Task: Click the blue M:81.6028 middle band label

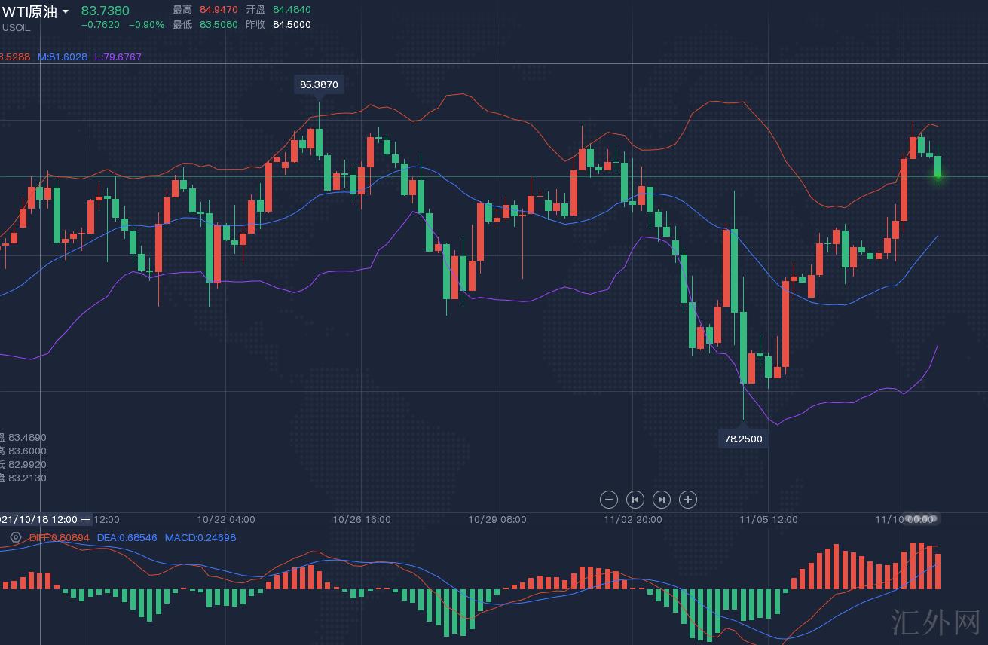Action: click(63, 57)
